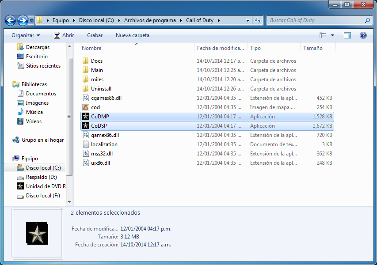Viewport: 377px width, 265px height.
Task: Expand arrow after Call of Duty breadcrumb
Action: coord(219,20)
